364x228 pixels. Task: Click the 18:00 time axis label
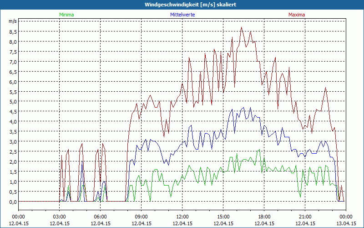pos(264,217)
